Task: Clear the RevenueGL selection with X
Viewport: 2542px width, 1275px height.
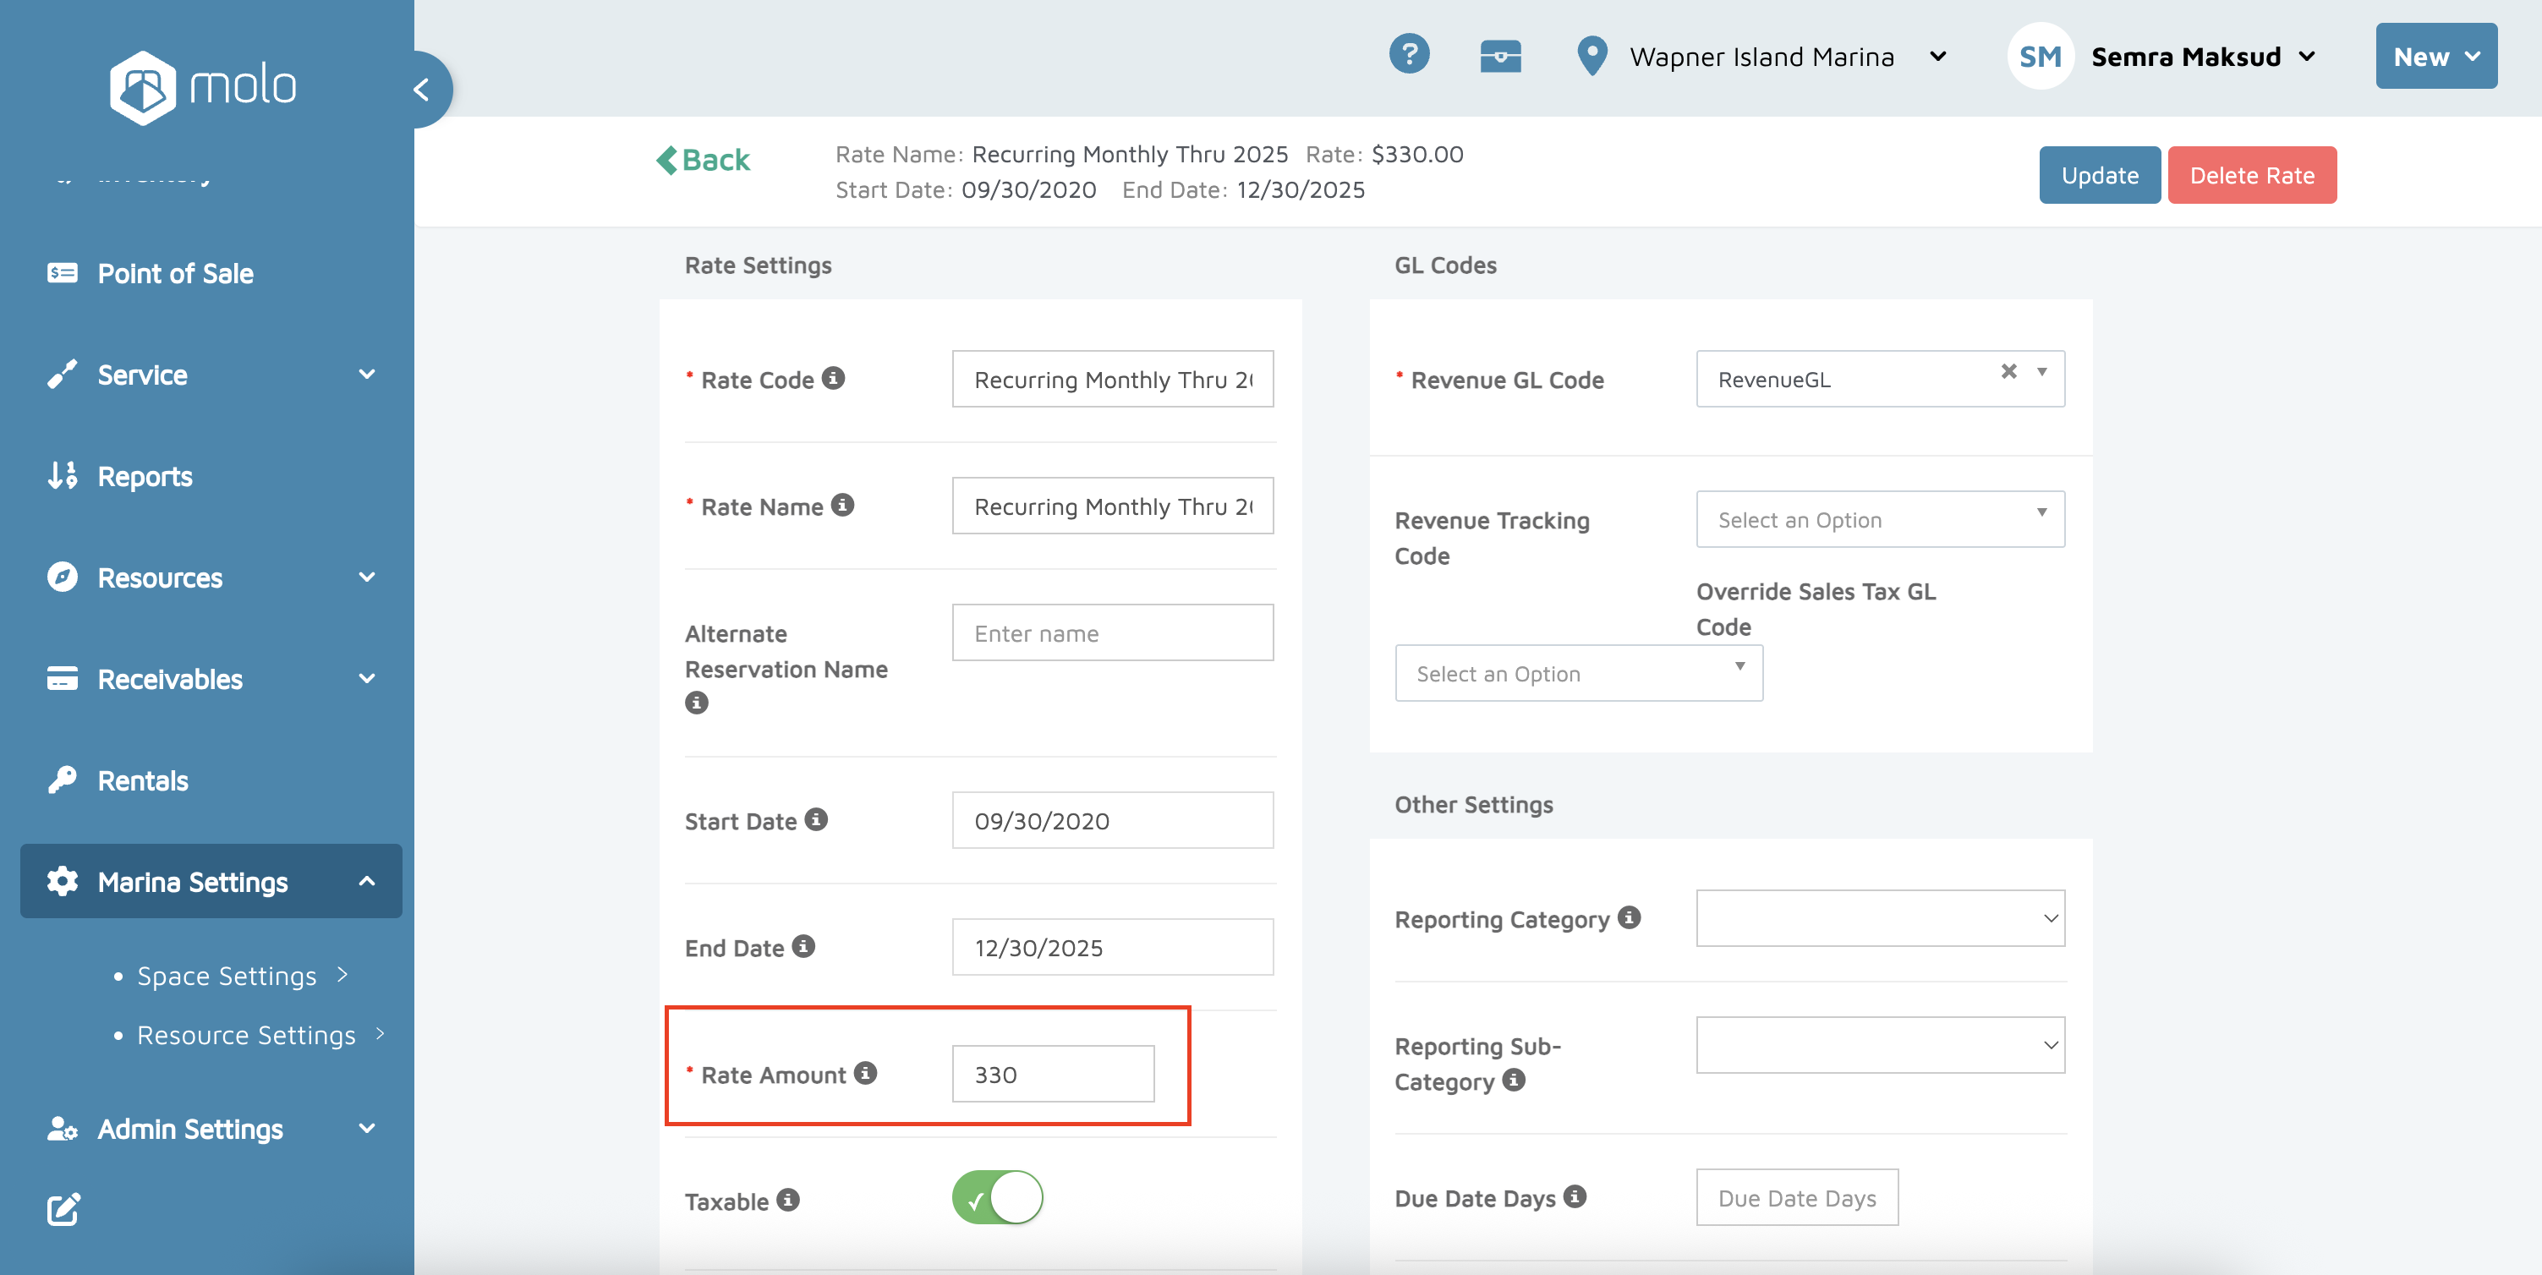Action: click(x=2008, y=372)
